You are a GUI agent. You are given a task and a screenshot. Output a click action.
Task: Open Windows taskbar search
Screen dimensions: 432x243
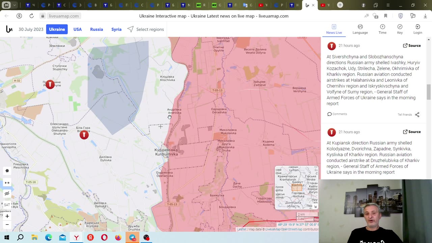pos(20,238)
